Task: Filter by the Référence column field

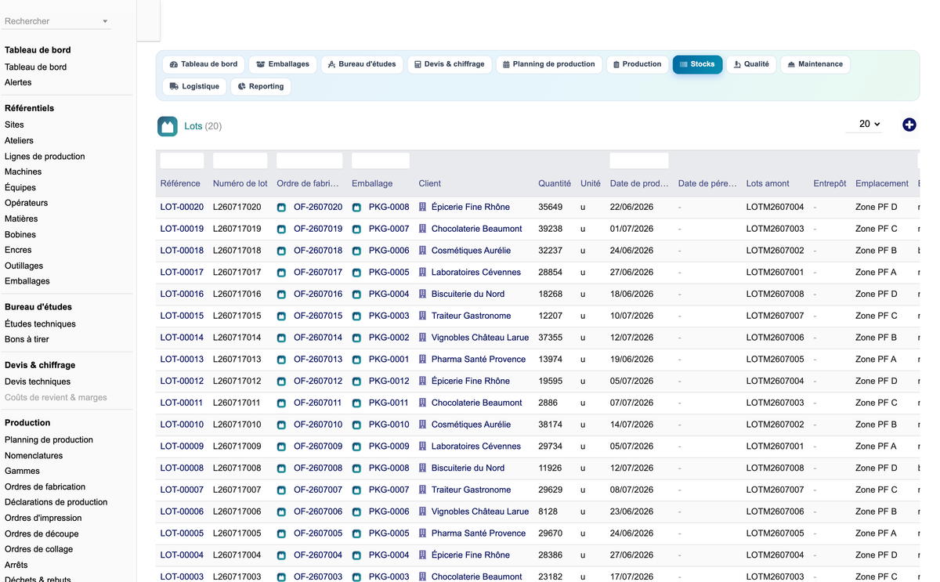Action: pos(182,161)
